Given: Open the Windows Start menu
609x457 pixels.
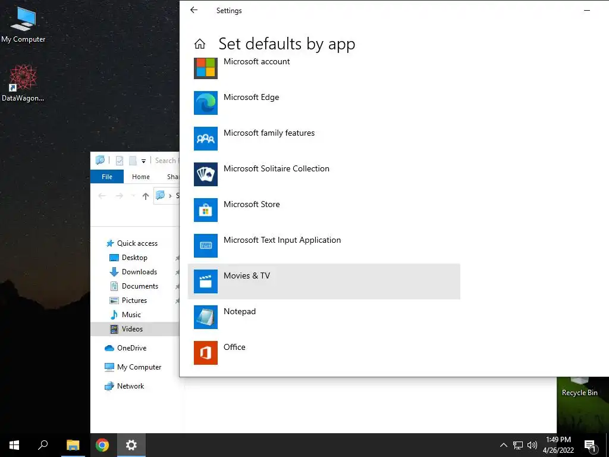Looking at the screenshot, I should pos(14,445).
